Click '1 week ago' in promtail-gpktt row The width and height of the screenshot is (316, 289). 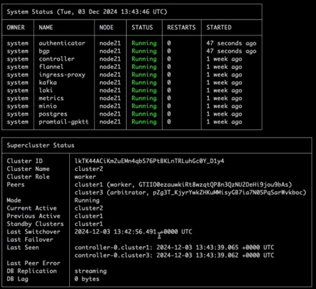point(224,122)
